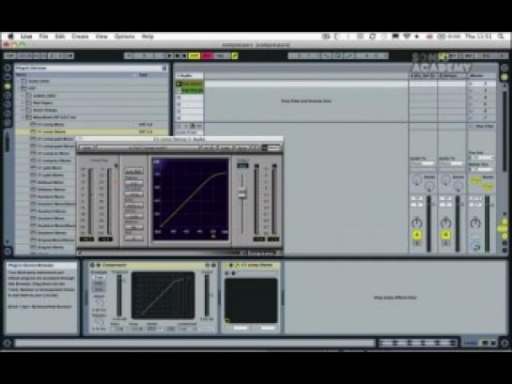Screen dimensions: 512x384
Task: Collapse the browser with the triangle icon
Action: pos(8,68)
